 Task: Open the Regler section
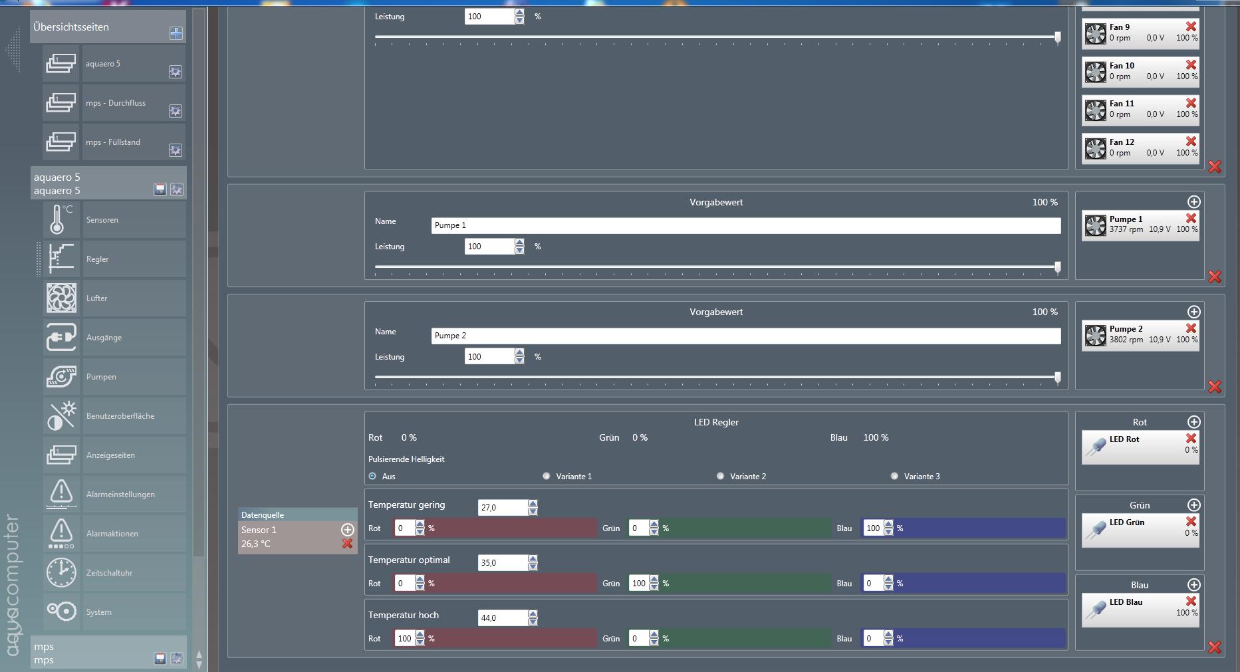tap(97, 259)
